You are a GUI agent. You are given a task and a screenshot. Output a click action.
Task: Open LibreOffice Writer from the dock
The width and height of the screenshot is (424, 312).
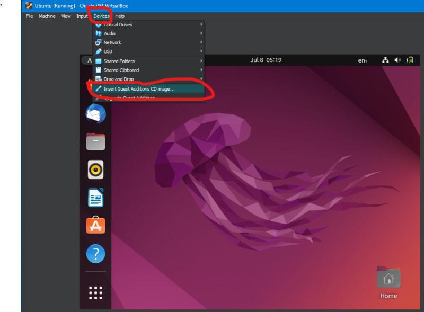tap(95, 198)
